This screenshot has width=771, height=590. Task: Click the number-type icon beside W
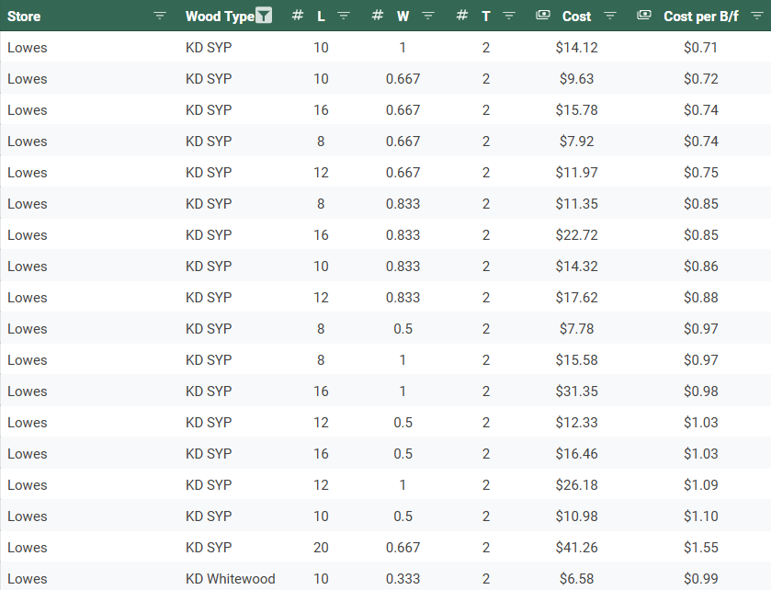point(377,16)
